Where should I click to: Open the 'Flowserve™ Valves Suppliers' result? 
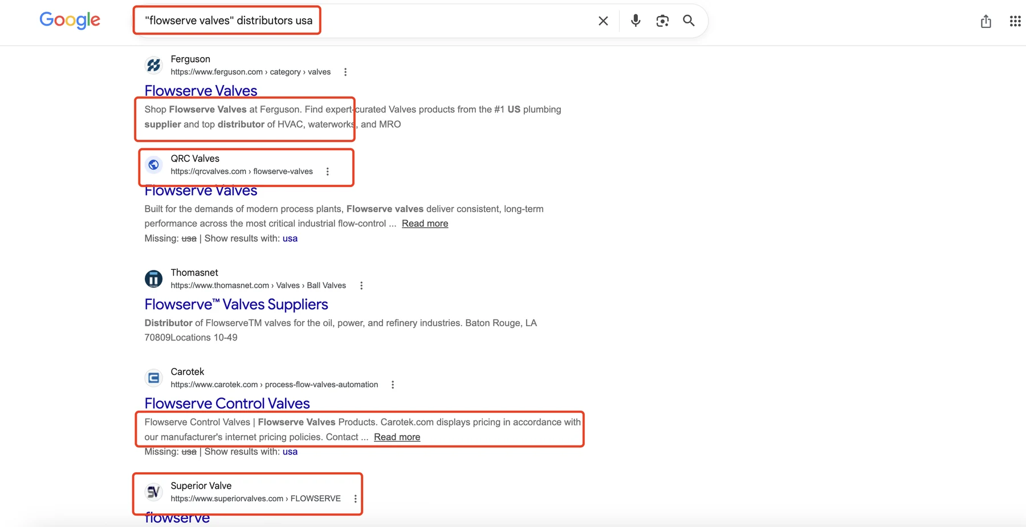(x=236, y=305)
